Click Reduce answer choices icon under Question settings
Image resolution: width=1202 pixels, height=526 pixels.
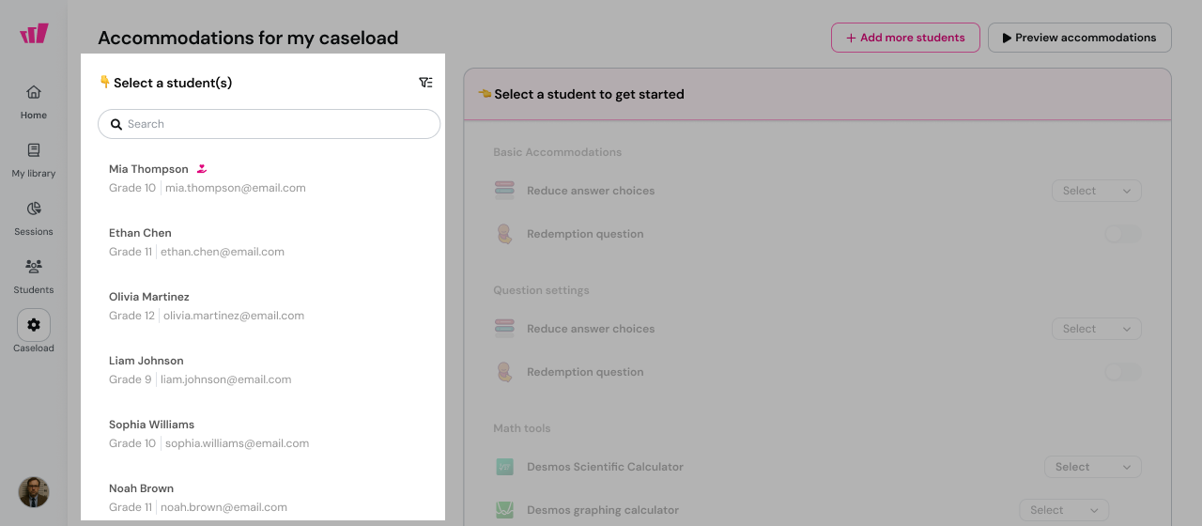(x=505, y=329)
